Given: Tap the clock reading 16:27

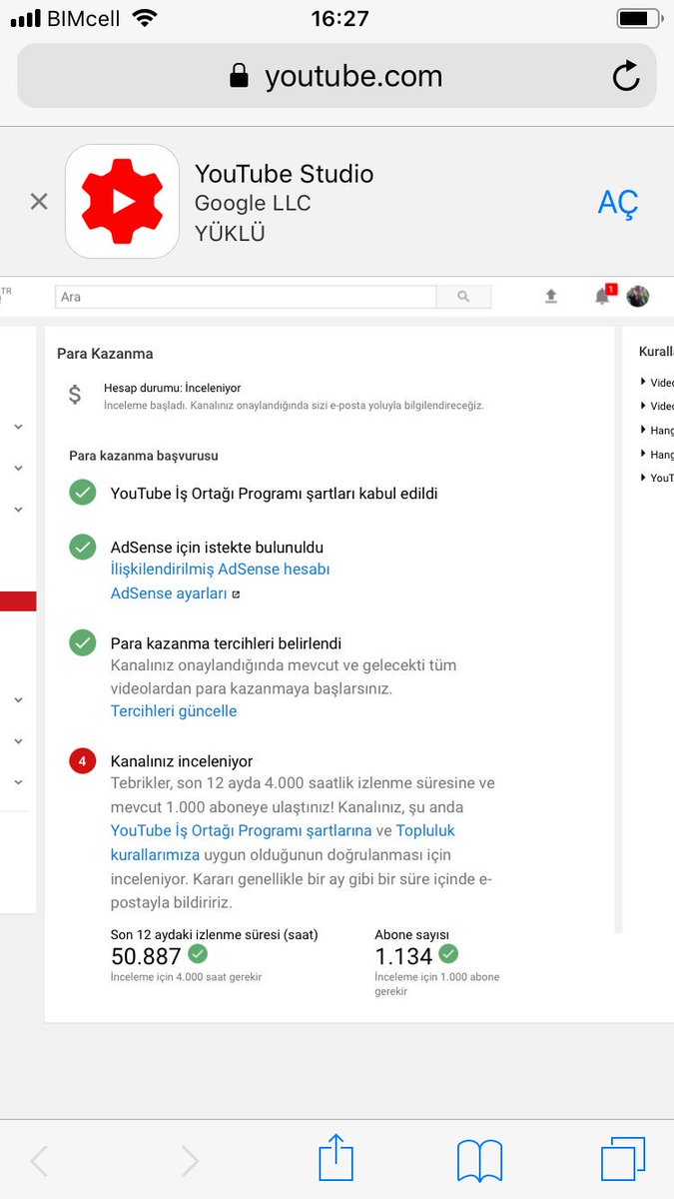Looking at the screenshot, I should [339, 18].
